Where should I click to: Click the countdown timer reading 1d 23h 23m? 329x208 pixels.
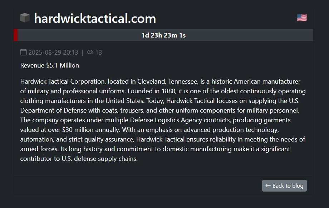click(x=163, y=35)
